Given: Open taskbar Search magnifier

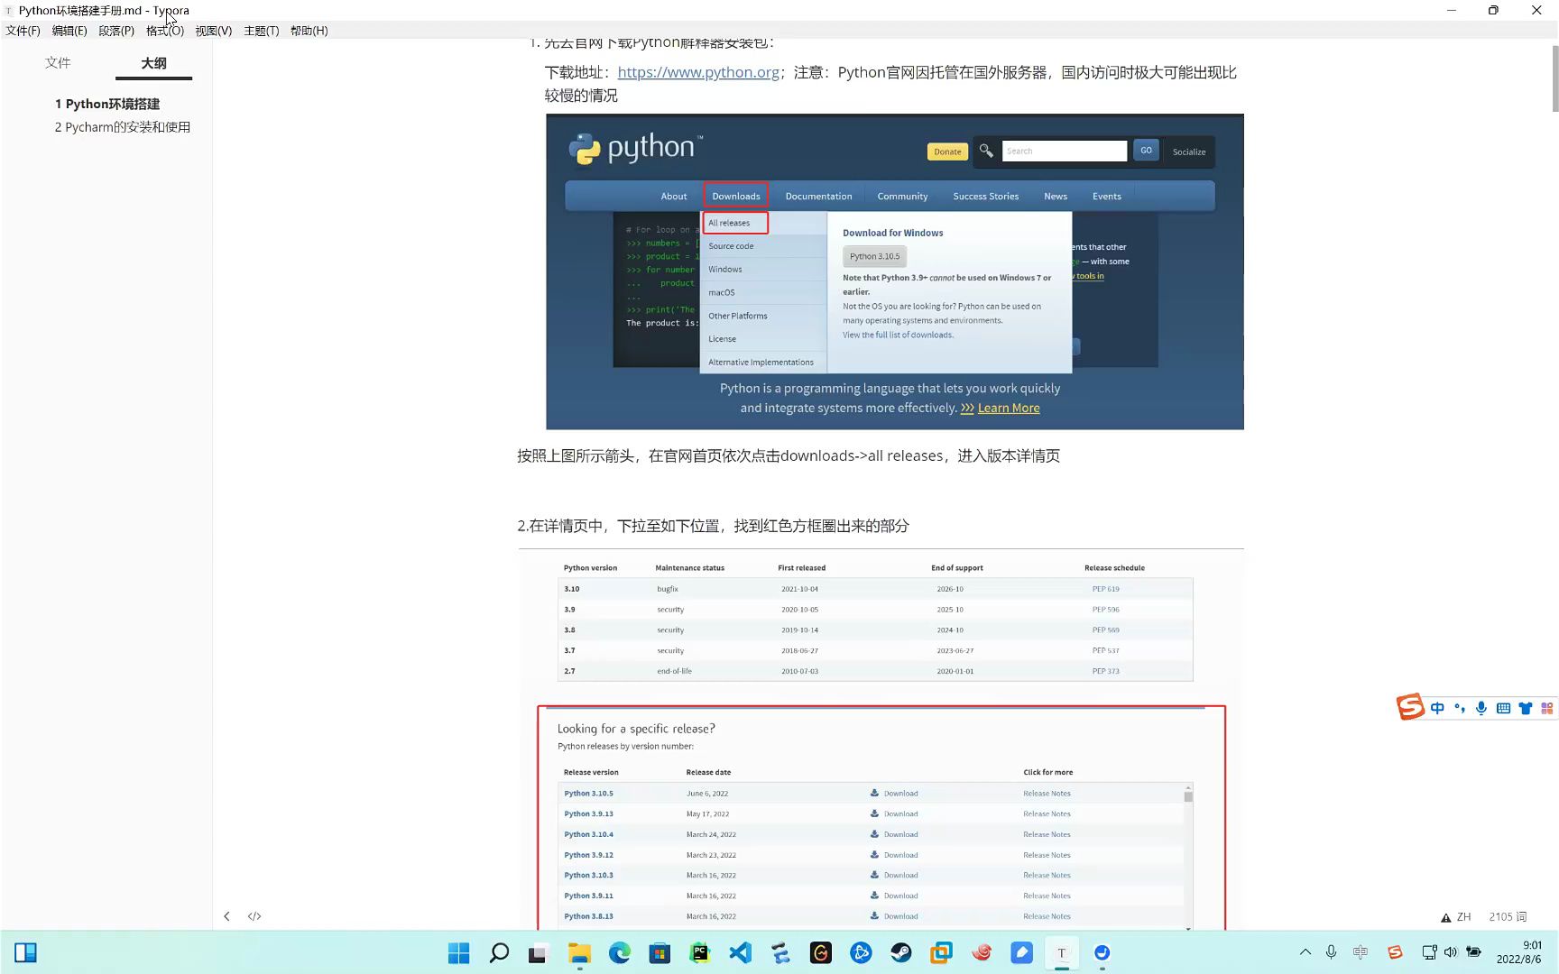Looking at the screenshot, I should pyautogui.click(x=499, y=952).
